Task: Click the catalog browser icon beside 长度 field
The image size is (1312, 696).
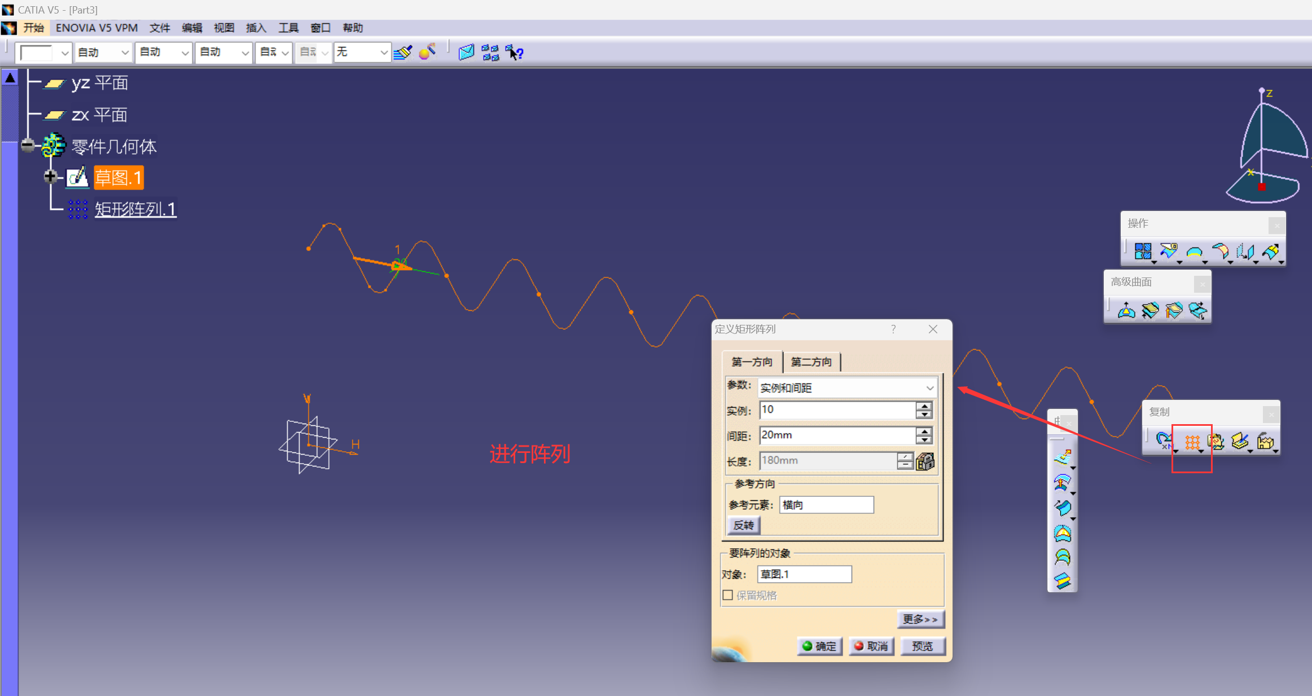Action: click(925, 461)
